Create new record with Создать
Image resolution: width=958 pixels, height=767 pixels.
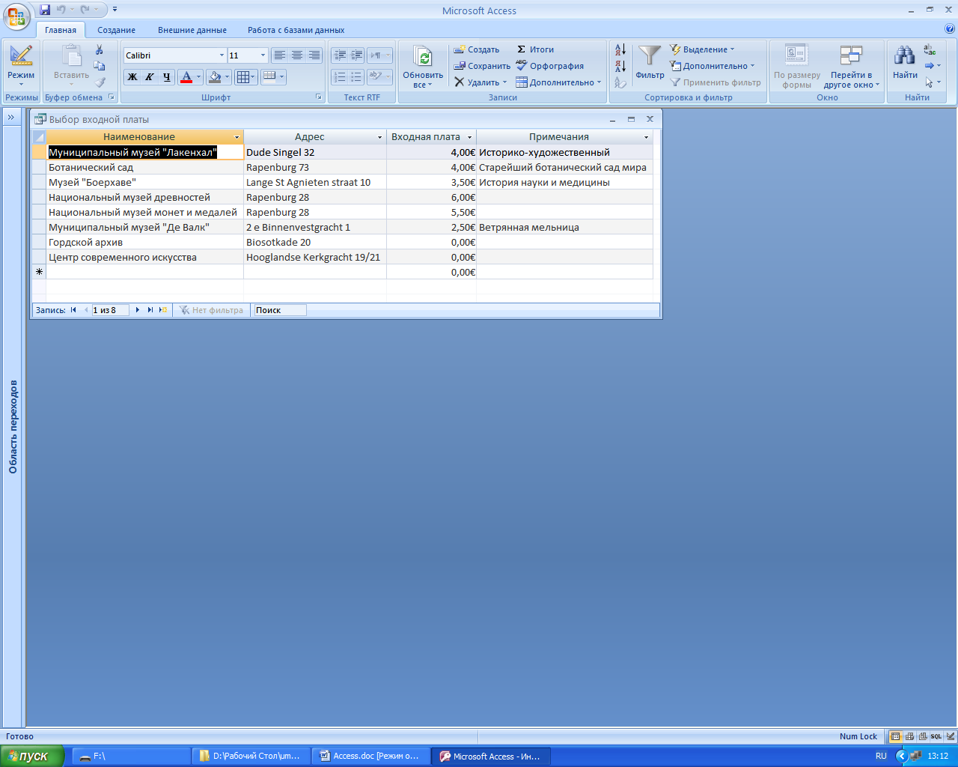[x=477, y=49]
